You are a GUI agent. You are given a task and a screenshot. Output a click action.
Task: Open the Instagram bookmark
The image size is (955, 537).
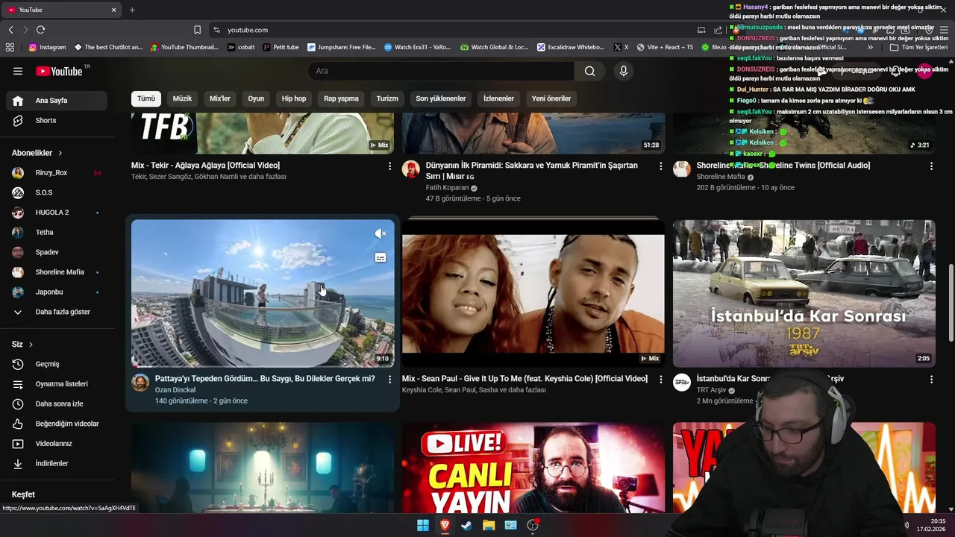(47, 47)
